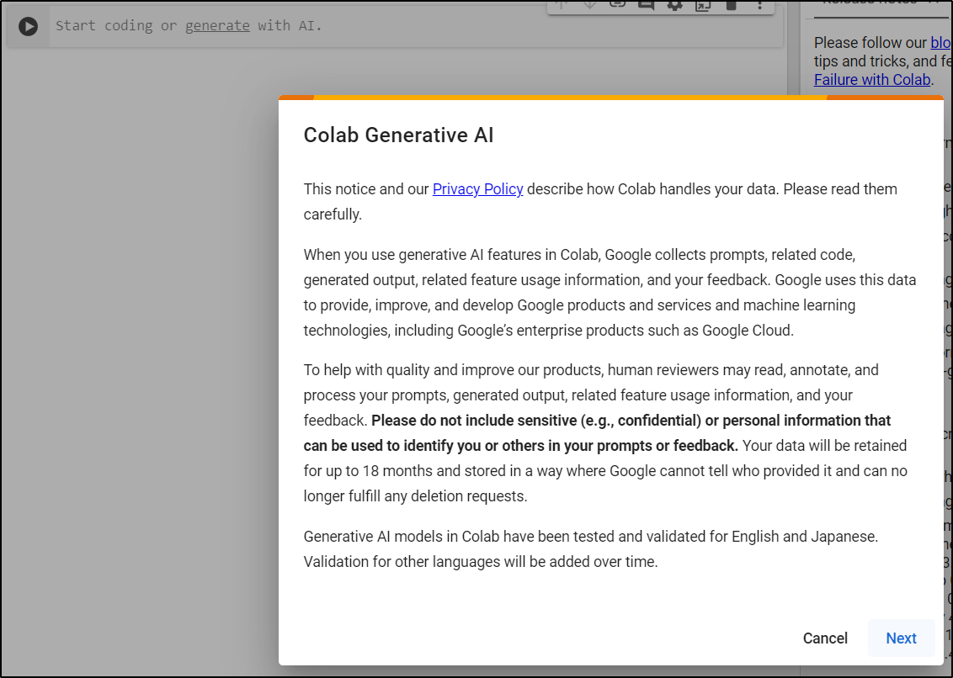
Task: Click the 'When you use generative AI features' paragraph
Action: [x=610, y=292]
